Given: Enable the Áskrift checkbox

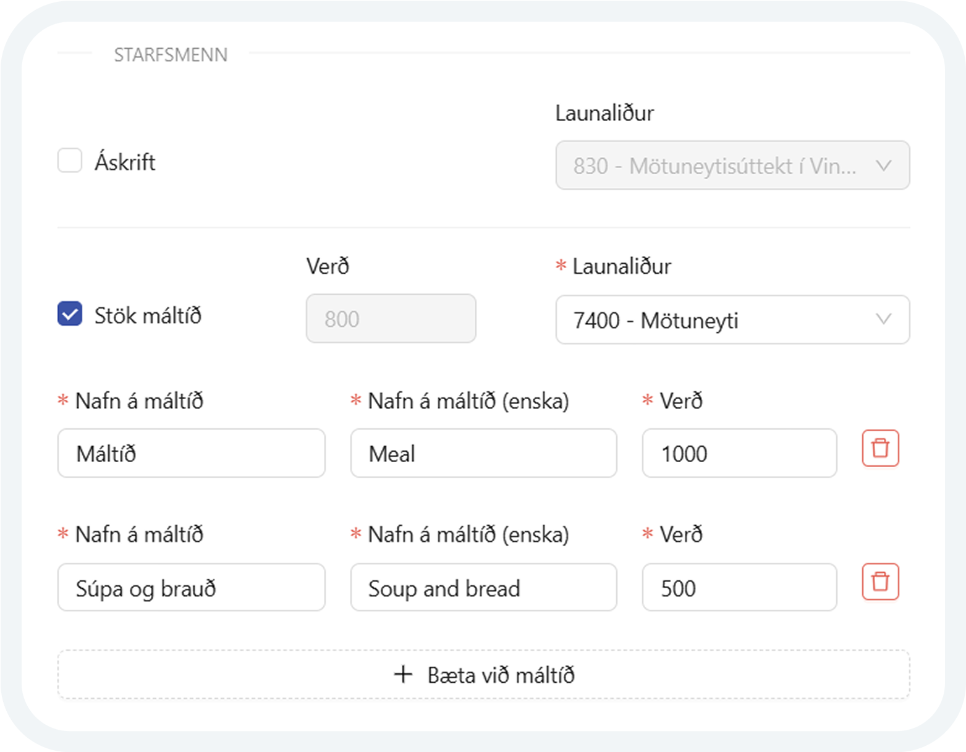Looking at the screenshot, I should click(70, 161).
